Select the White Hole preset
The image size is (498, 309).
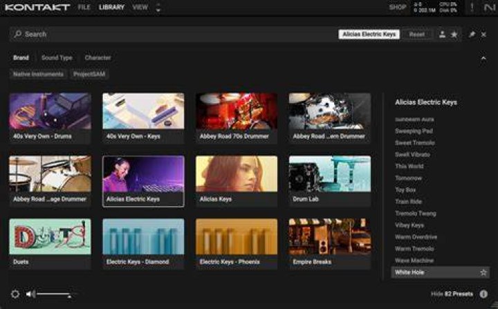point(440,272)
